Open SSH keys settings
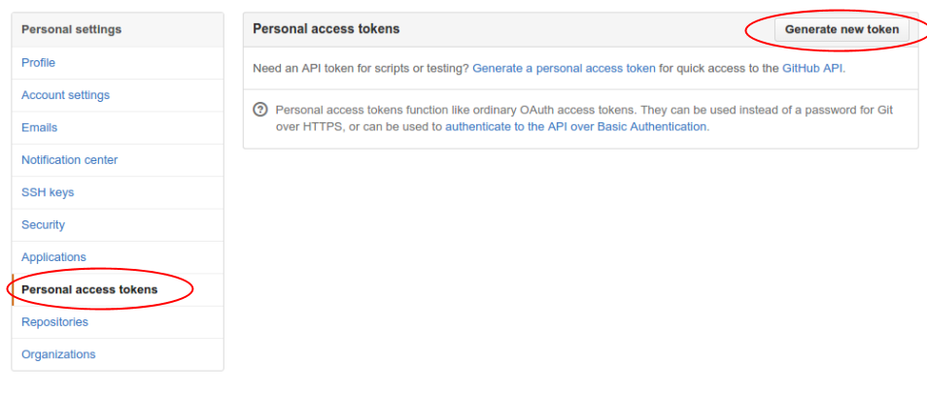Viewport: 927px width, 398px height. [x=48, y=192]
